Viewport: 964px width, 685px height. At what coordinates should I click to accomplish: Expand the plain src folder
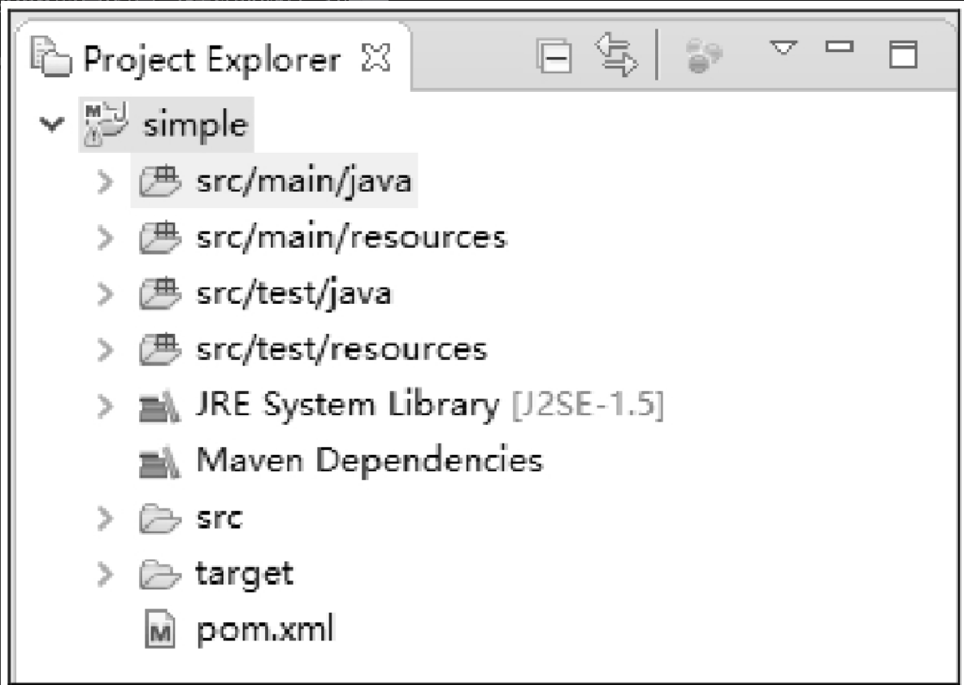pos(106,518)
